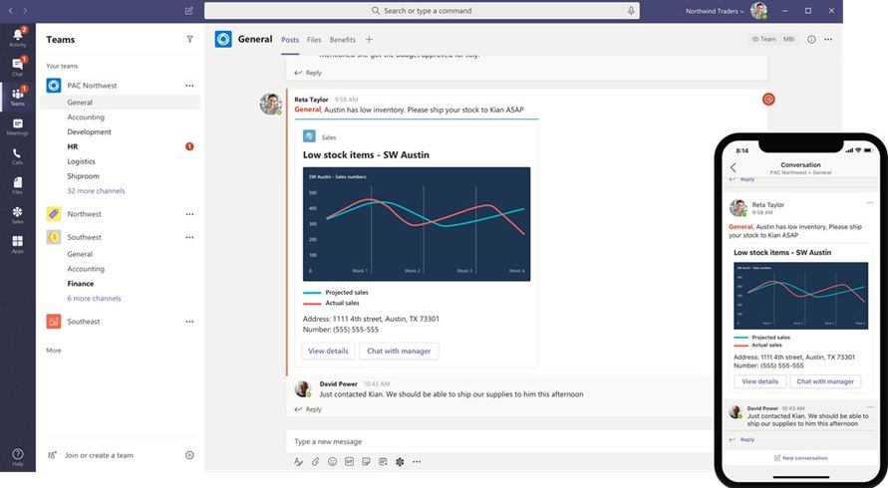
Task: Click the filter teams funnel icon
Action: point(190,40)
